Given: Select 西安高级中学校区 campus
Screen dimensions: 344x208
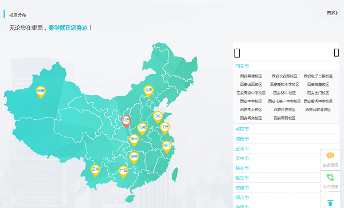Looking at the screenshot, I should tap(251, 93).
